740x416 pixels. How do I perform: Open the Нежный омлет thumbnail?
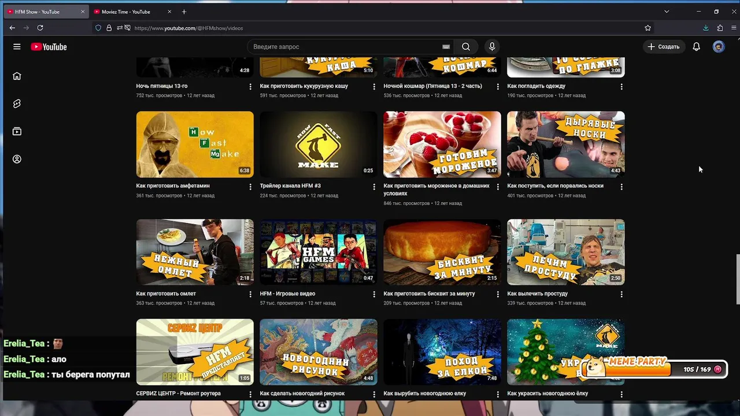pyautogui.click(x=195, y=252)
